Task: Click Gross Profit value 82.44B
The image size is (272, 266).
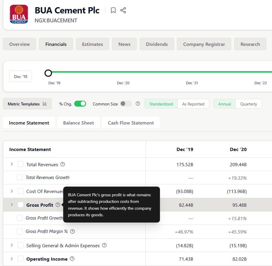Action: [x=186, y=205]
